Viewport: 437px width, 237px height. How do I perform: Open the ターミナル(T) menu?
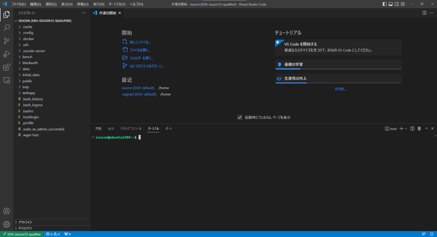[117, 4]
